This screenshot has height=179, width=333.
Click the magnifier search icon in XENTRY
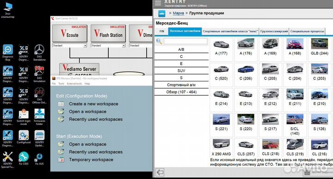159,41
